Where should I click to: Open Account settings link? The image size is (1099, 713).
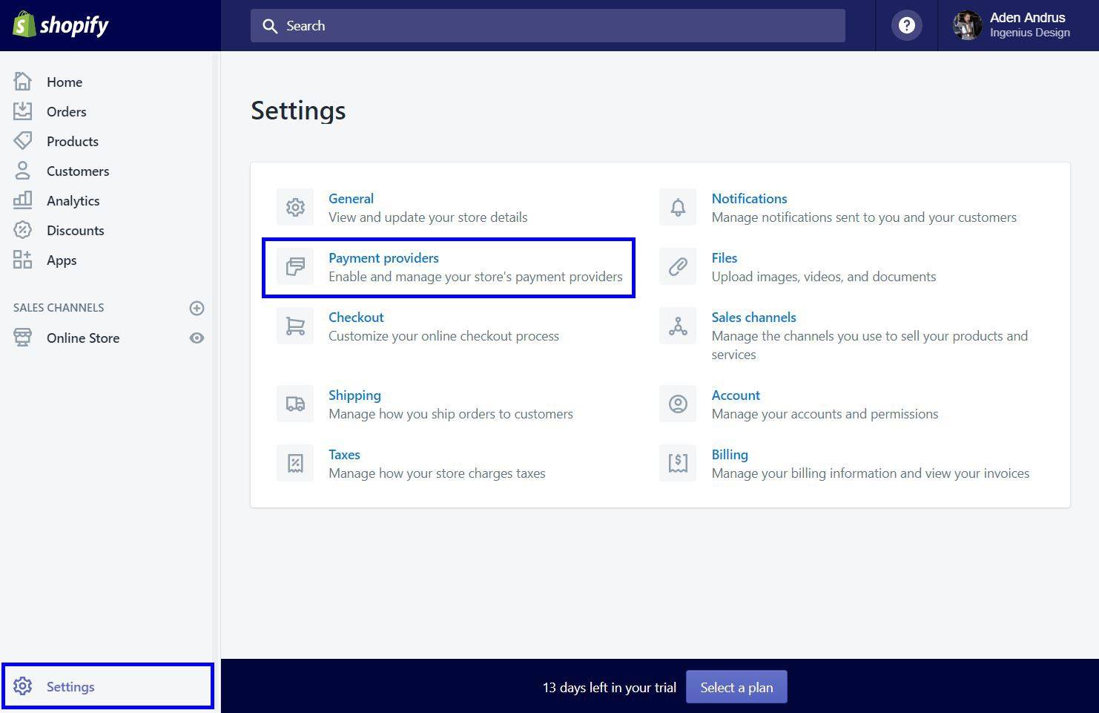[736, 395]
